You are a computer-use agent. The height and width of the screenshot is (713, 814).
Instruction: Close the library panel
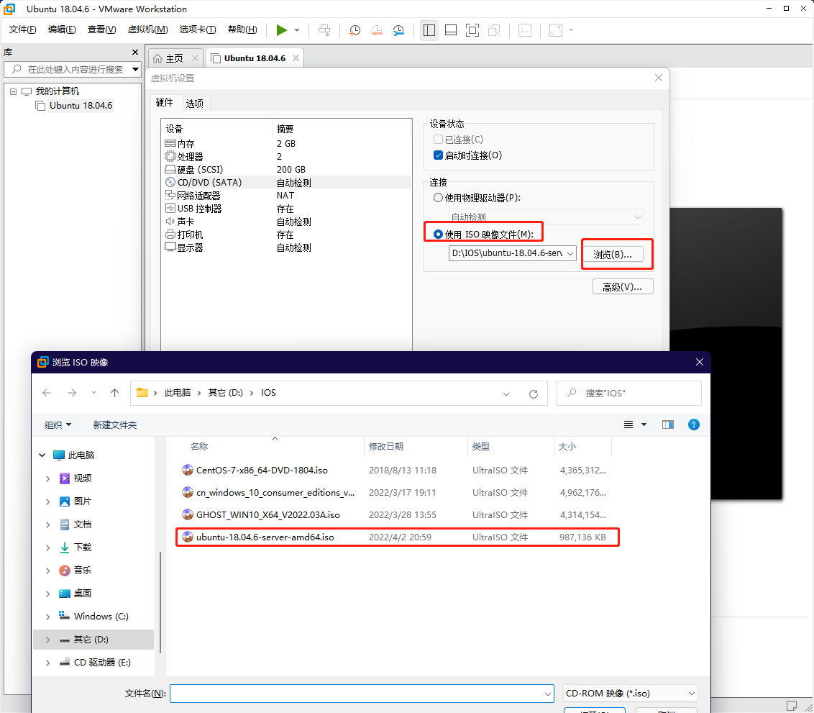135,52
